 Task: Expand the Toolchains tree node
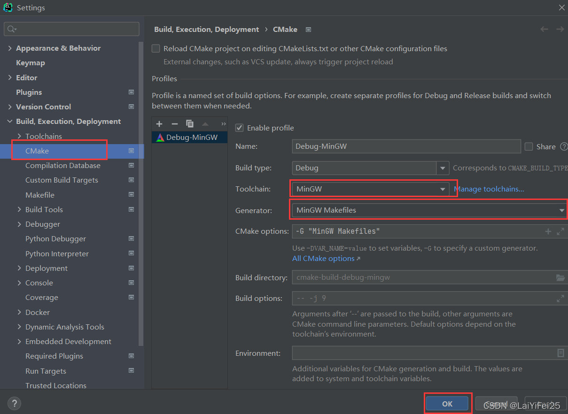[19, 136]
